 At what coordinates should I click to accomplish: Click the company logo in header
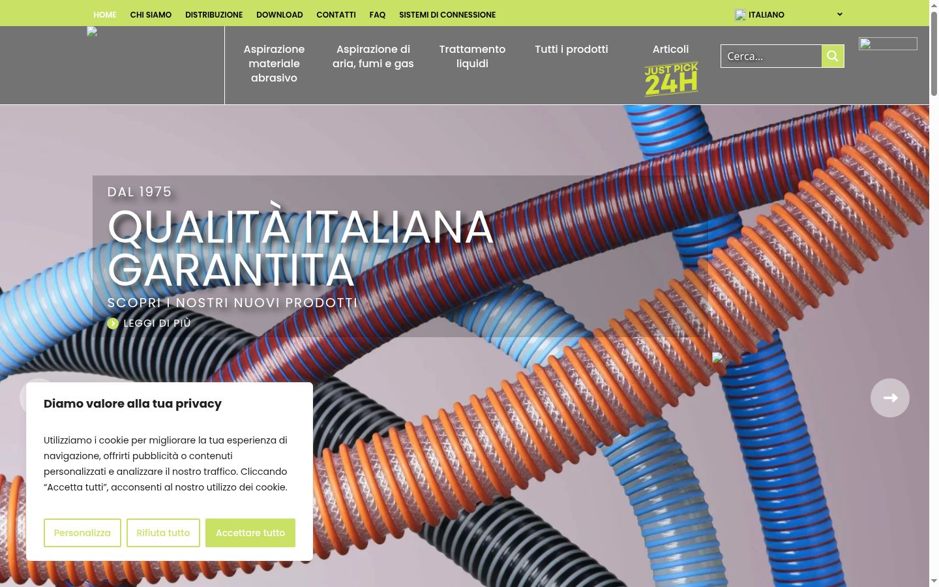click(92, 31)
